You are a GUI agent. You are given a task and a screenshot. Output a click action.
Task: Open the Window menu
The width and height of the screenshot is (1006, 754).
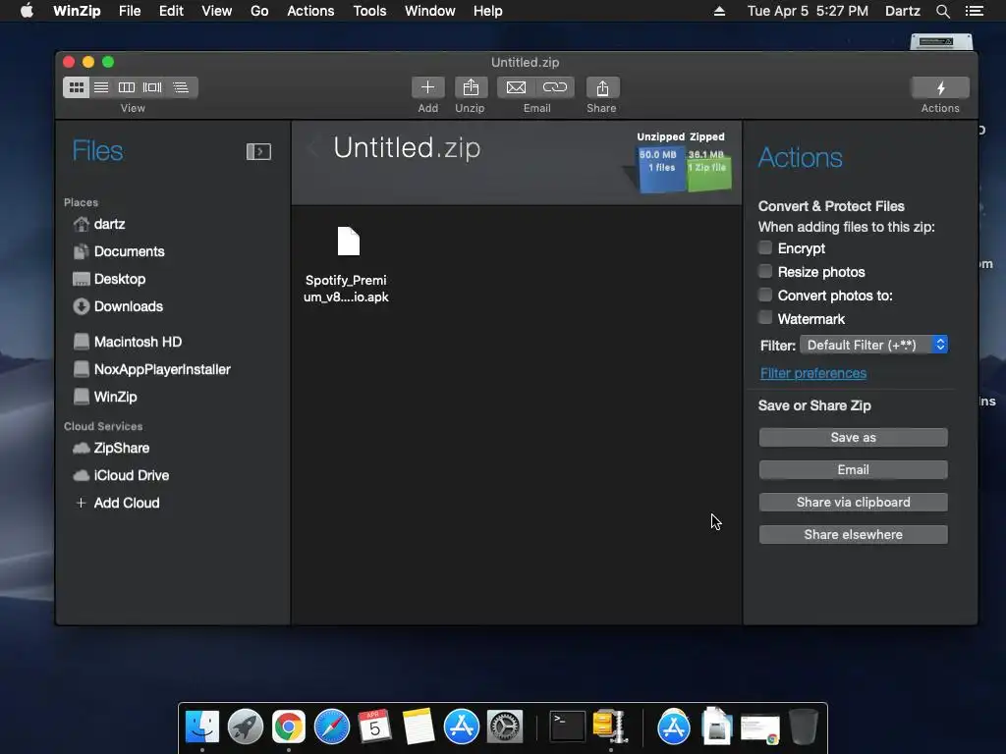point(430,11)
